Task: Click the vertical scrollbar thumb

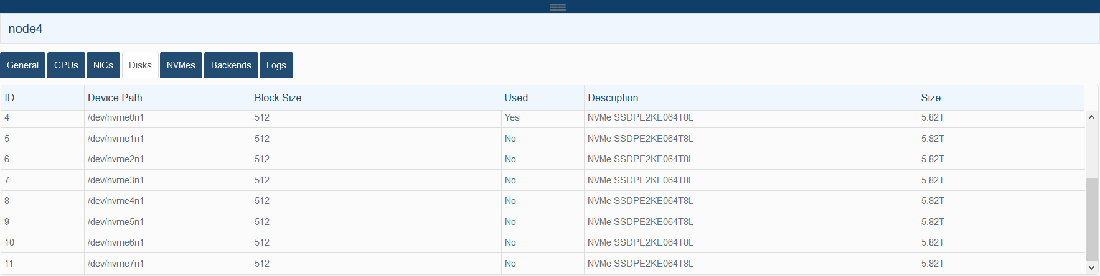Action: click(x=1091, y=219)
